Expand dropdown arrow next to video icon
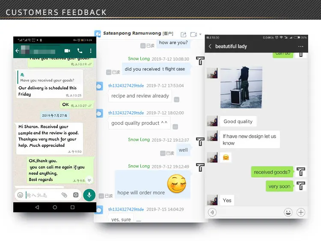 (x=200, y=34)
